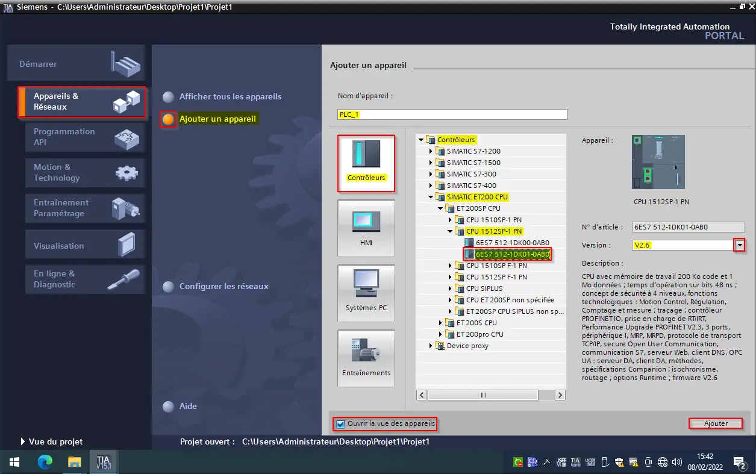Click the N° d'article field
Viewport: 756px width, 474px height.
(x=689, y=227)
